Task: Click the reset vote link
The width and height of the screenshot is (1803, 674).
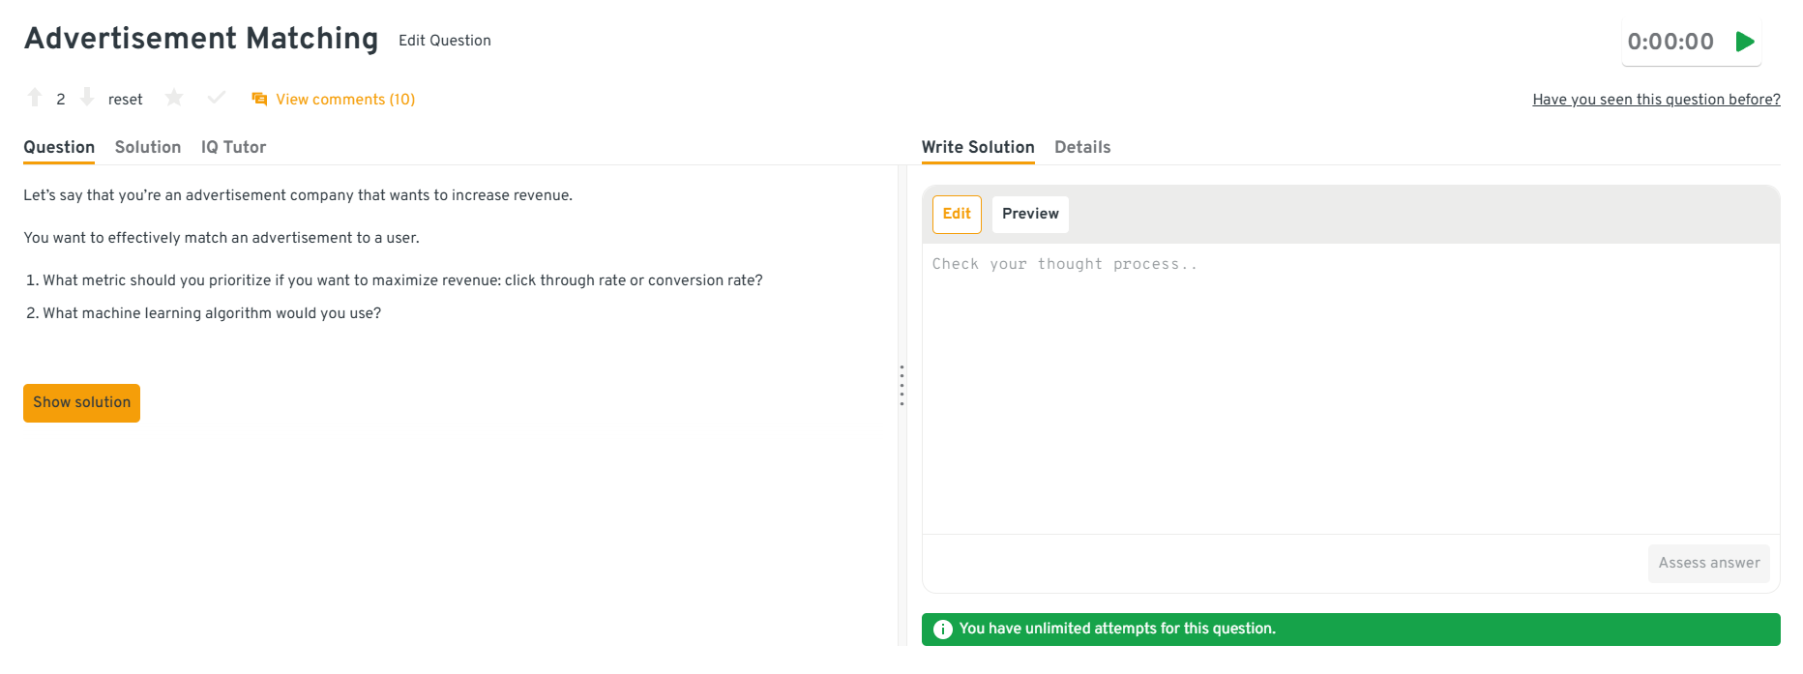Action: [125, 100]
